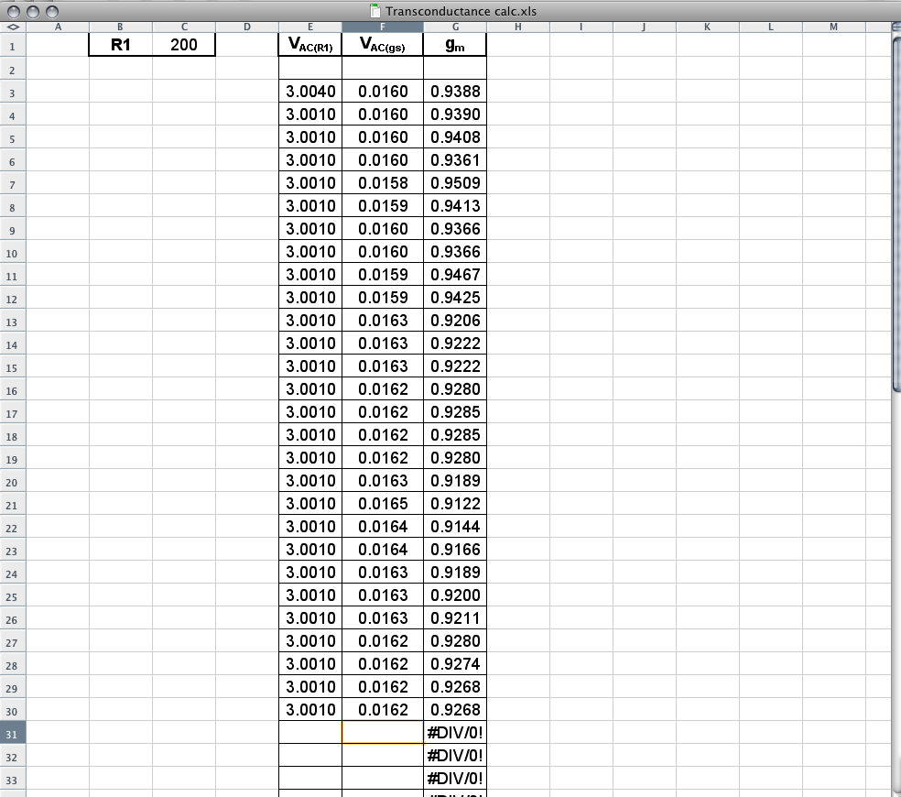Close the Transconductance calc.xls window
This screenshot has height=797, width=901.
point(14,12)
